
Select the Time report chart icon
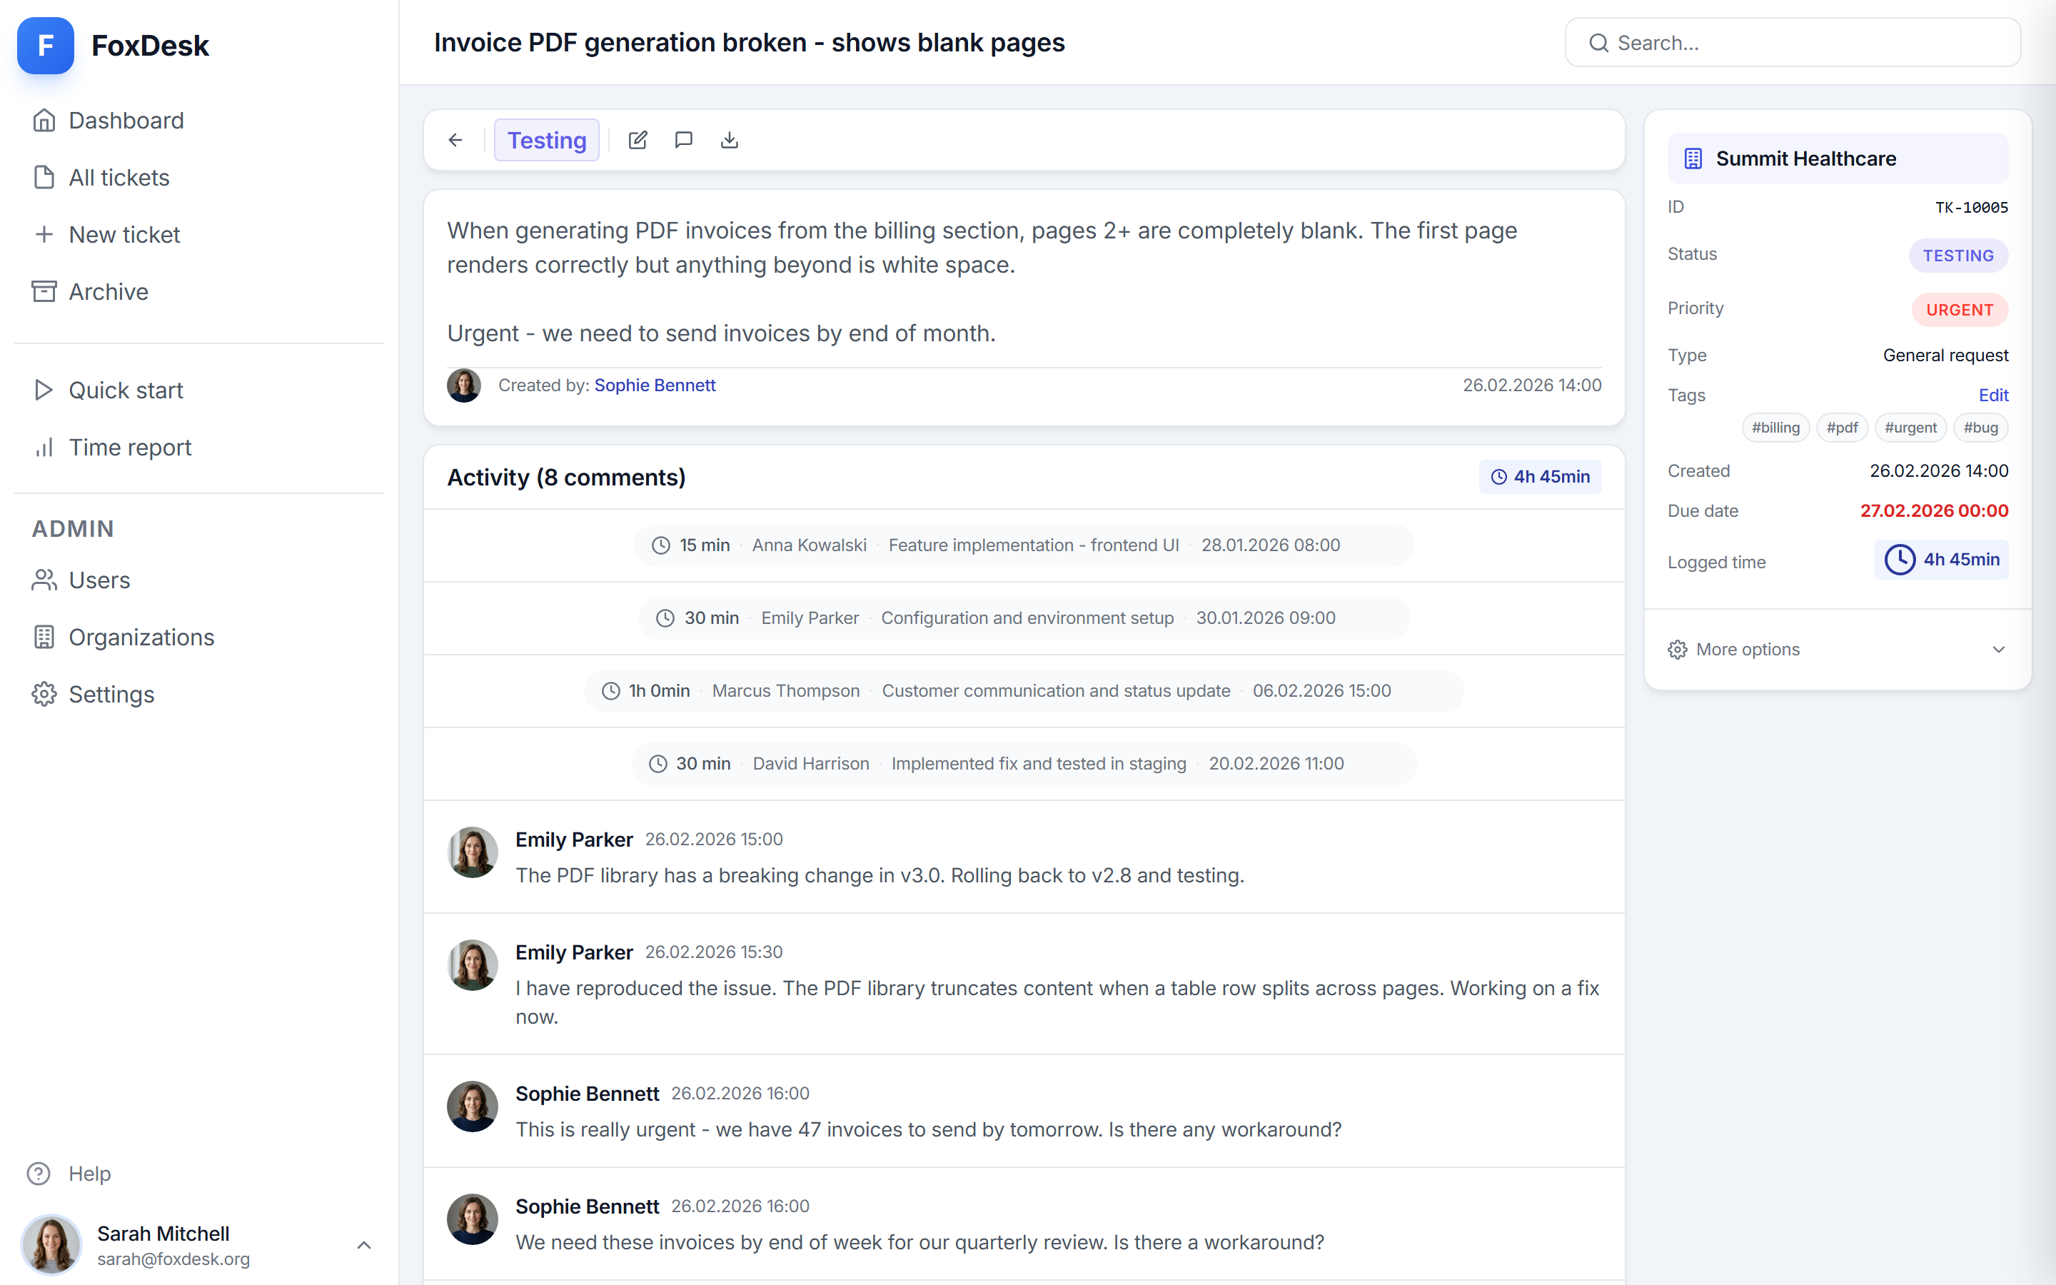click(x=45, y=447)
